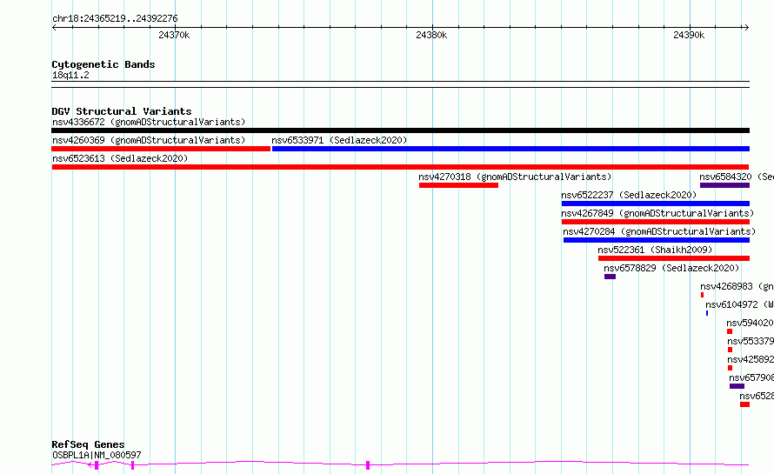
Task: Click the short purple nsv6578829 bar
Action: click(610, 277)
